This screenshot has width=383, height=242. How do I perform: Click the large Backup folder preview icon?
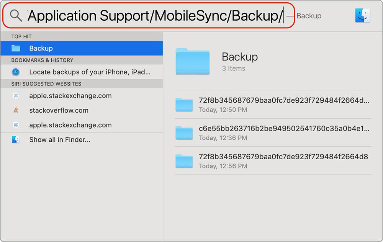193,61
